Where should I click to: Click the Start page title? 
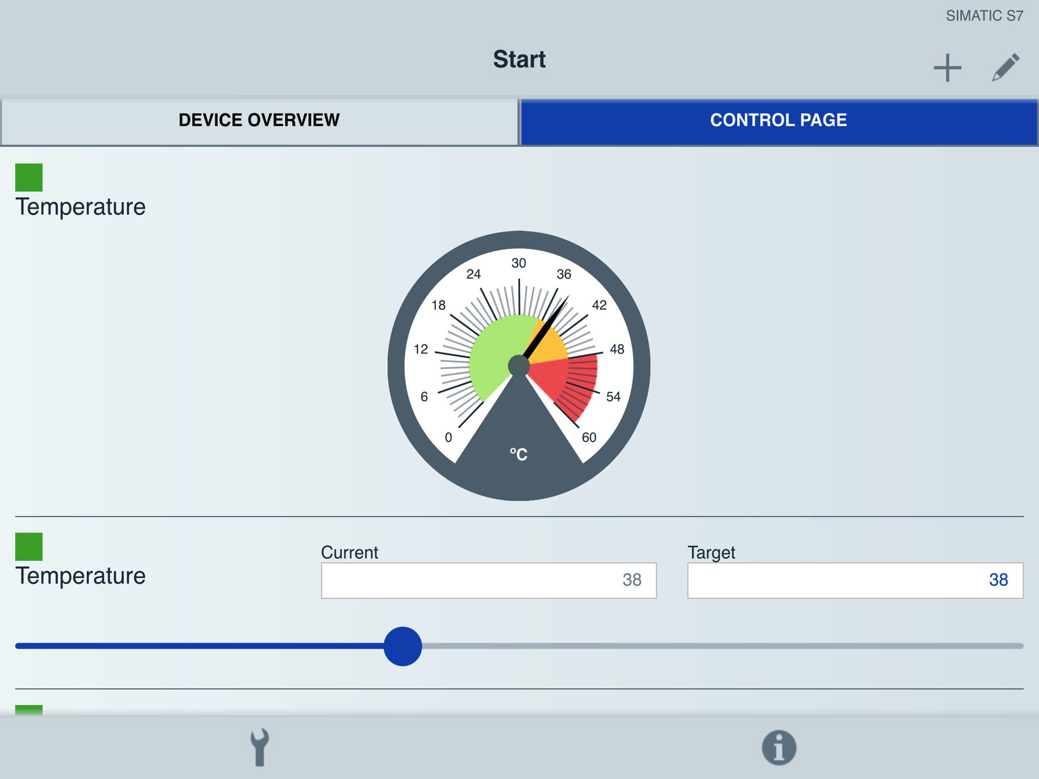[519, 59]
